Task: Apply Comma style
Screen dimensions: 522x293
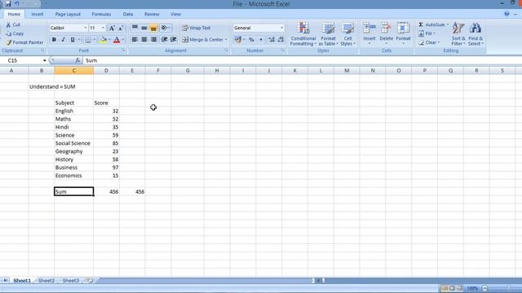Action: (x=261, y=40)
